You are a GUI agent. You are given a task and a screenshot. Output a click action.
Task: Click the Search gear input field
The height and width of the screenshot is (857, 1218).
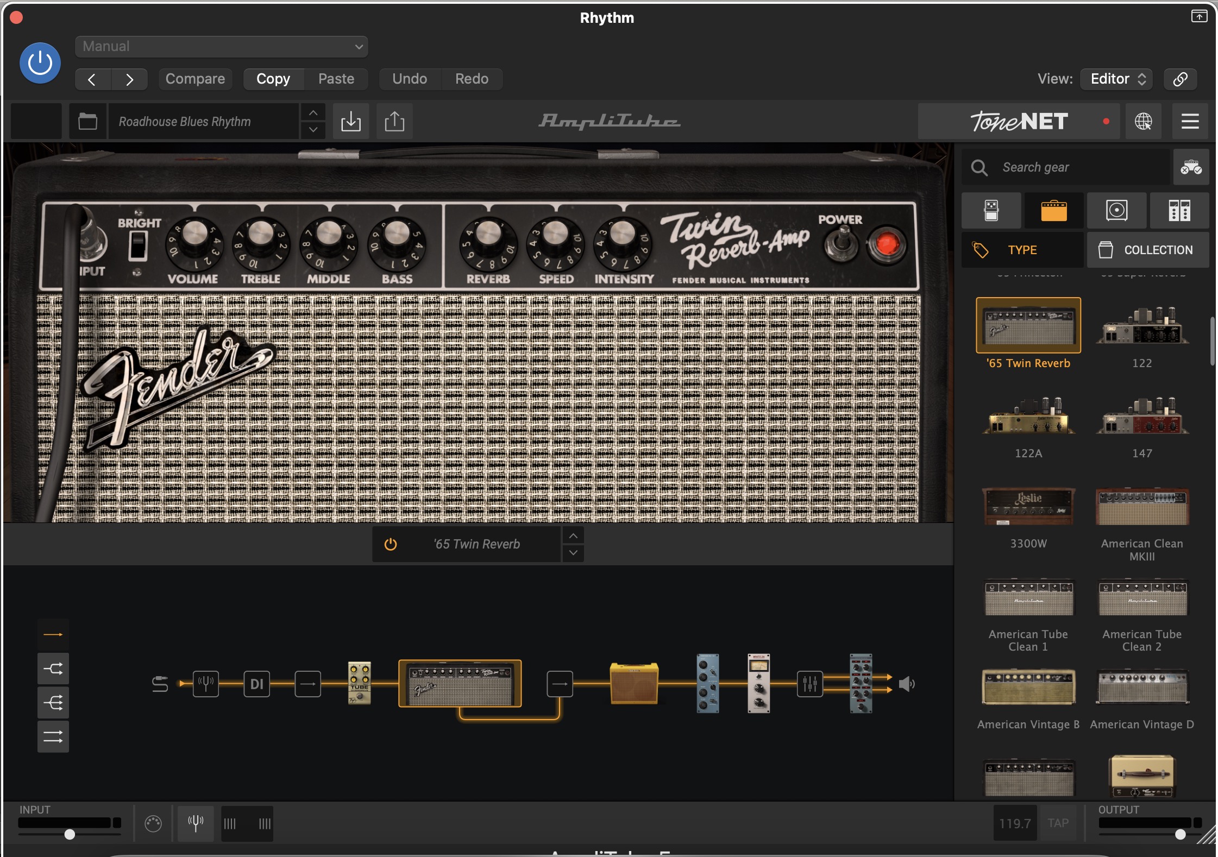[x=1066, y=167]
